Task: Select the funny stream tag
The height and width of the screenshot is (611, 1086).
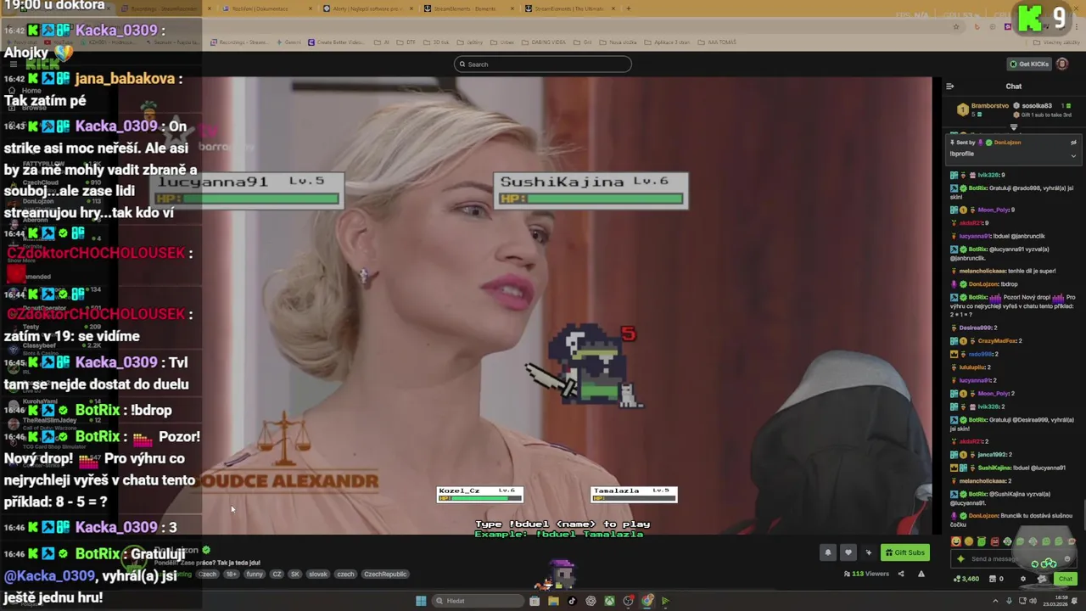Action: click(x=255, y=574)
